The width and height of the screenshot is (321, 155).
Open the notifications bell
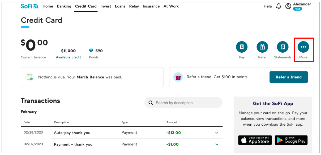279,6
